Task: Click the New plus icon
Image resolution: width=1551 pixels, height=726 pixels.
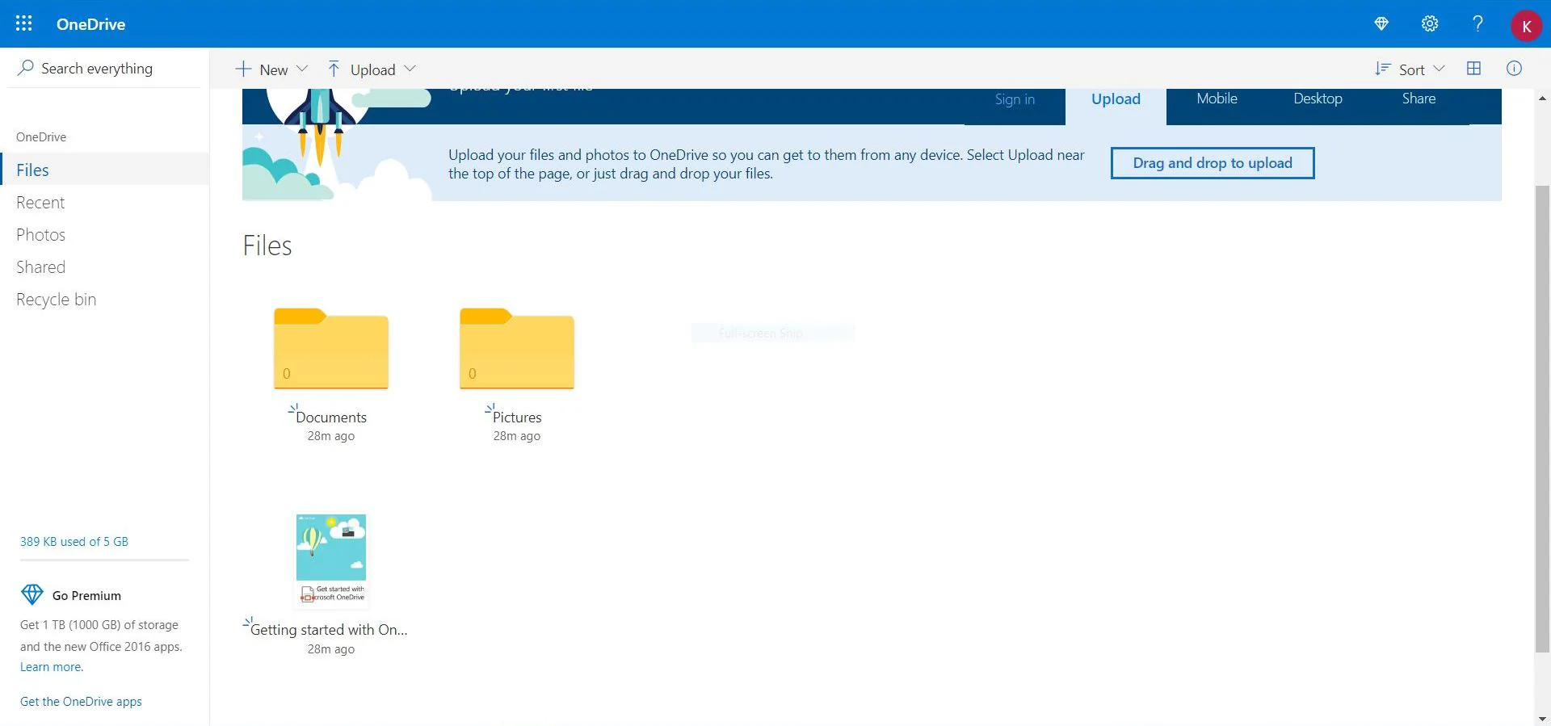Action: 243,69
